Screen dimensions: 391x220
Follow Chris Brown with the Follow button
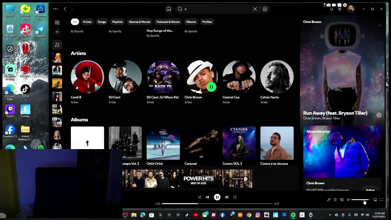pos(370,190)
